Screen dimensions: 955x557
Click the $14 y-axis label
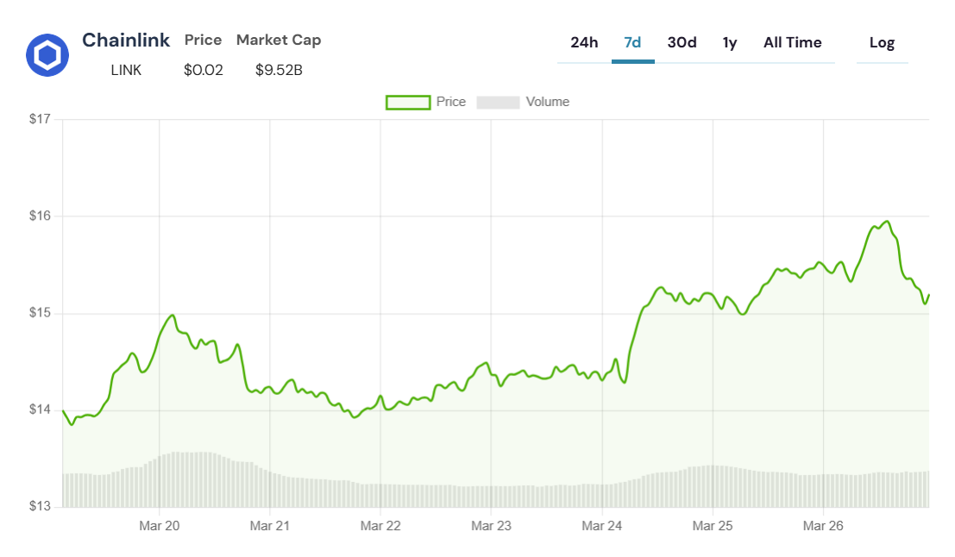pos(41,410)
